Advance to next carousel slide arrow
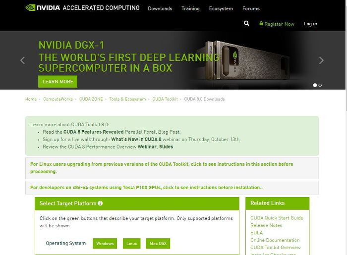Screen dimensions: 347x255 (321, 60)
